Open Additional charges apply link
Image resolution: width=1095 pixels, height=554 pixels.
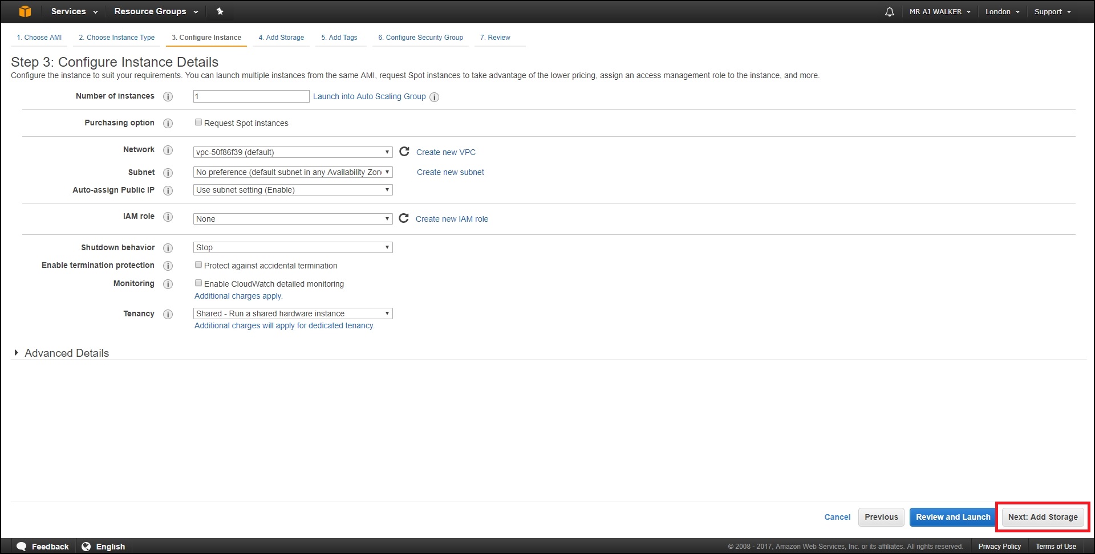[x=238, y=296]
